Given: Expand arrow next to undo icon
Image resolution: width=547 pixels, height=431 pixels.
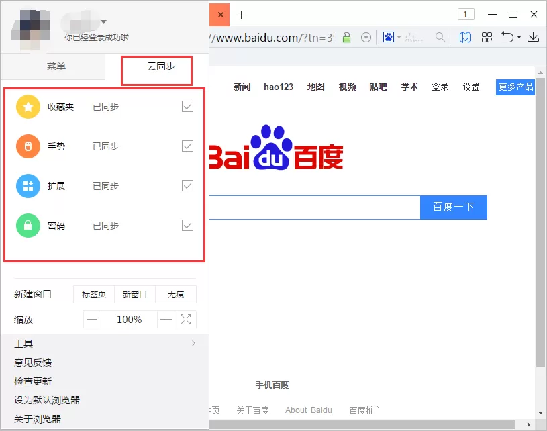Looking at the screenshot, I should 519,38.
